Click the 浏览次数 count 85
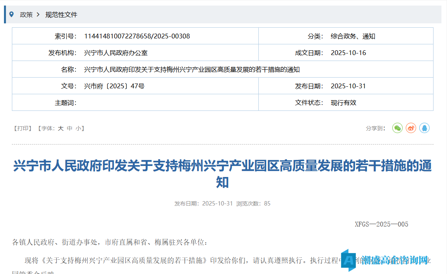 267,204
